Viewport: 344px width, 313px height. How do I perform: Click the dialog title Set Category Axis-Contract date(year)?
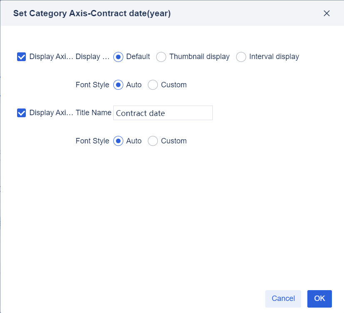[x=92, y=13]
